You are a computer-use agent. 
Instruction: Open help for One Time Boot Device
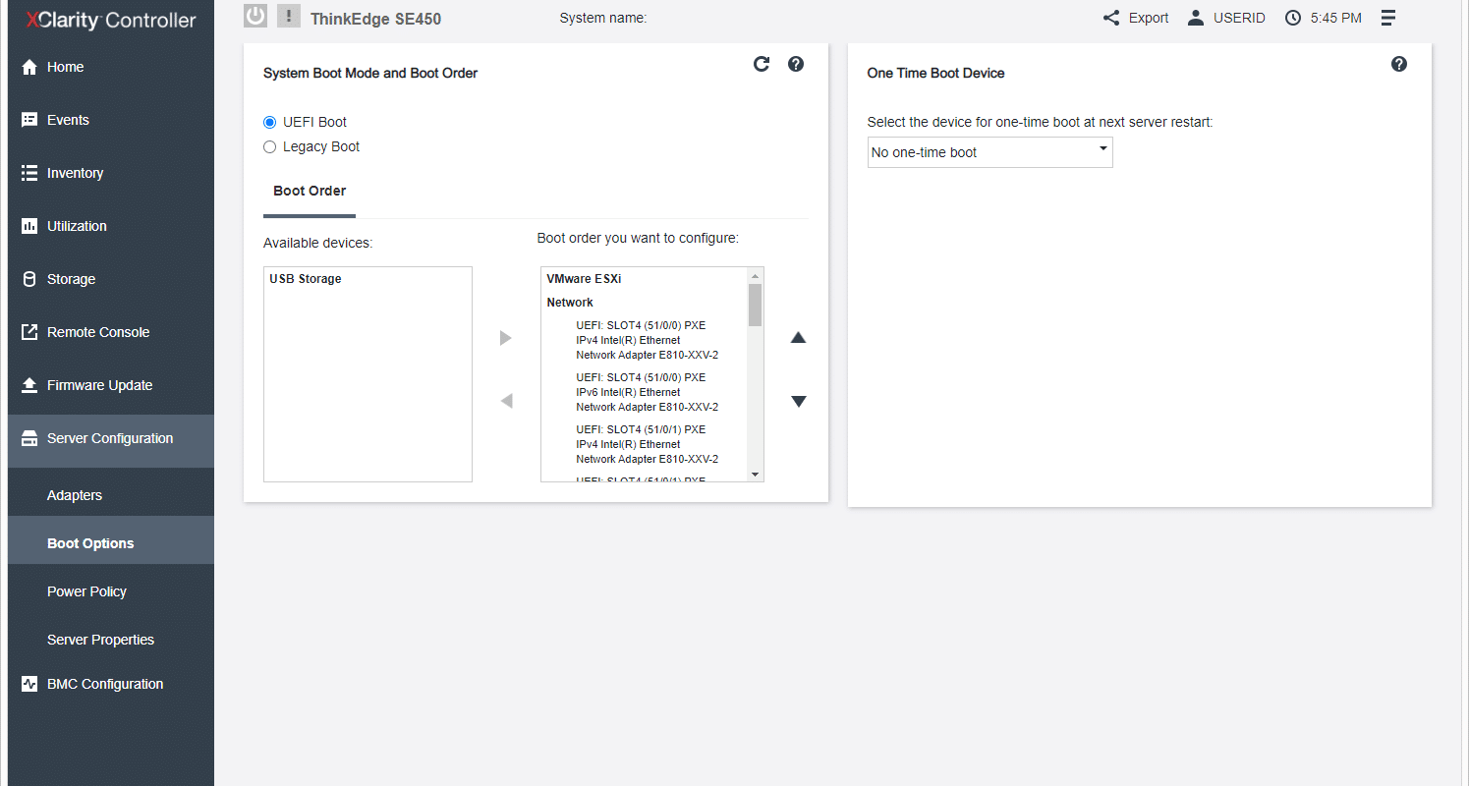(x=1399, y=64)
